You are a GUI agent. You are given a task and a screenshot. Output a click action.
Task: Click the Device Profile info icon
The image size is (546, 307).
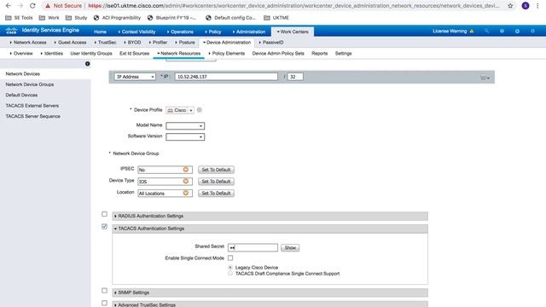click(x=199, y=110)
